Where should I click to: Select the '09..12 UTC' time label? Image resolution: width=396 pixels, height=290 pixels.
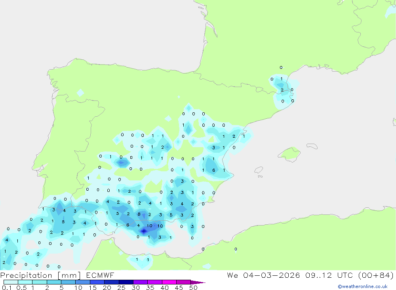point(329,275)
